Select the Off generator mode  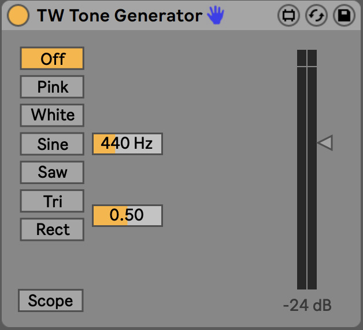(x=52, y=58)
